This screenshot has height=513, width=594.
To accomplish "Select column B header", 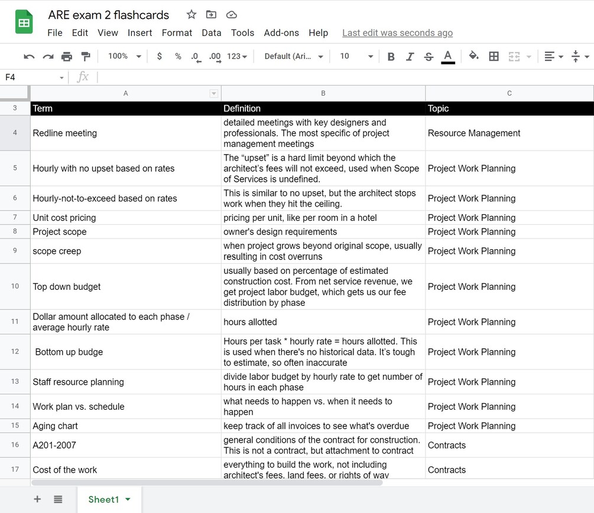I will [x=323, y=93].
